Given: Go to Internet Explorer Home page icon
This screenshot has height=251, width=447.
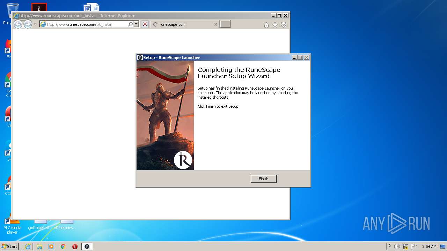Looking at the screenshot, I should click(x=266, y=25).
